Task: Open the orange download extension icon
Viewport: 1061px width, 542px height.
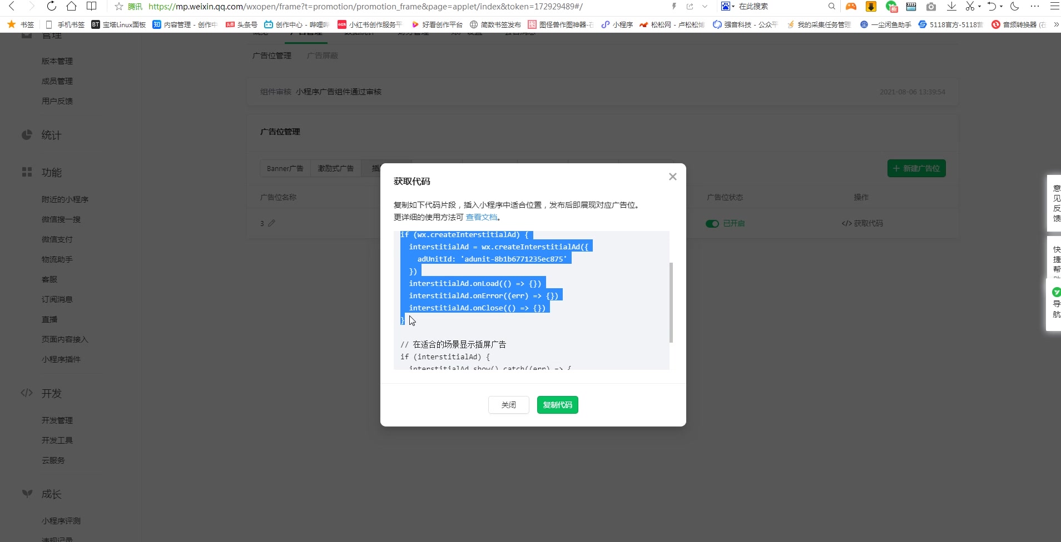Action: tap(871, 7)
